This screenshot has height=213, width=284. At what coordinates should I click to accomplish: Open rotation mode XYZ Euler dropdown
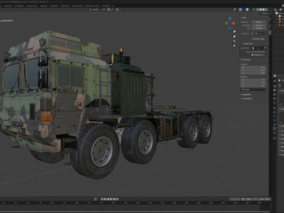(253, 90)
